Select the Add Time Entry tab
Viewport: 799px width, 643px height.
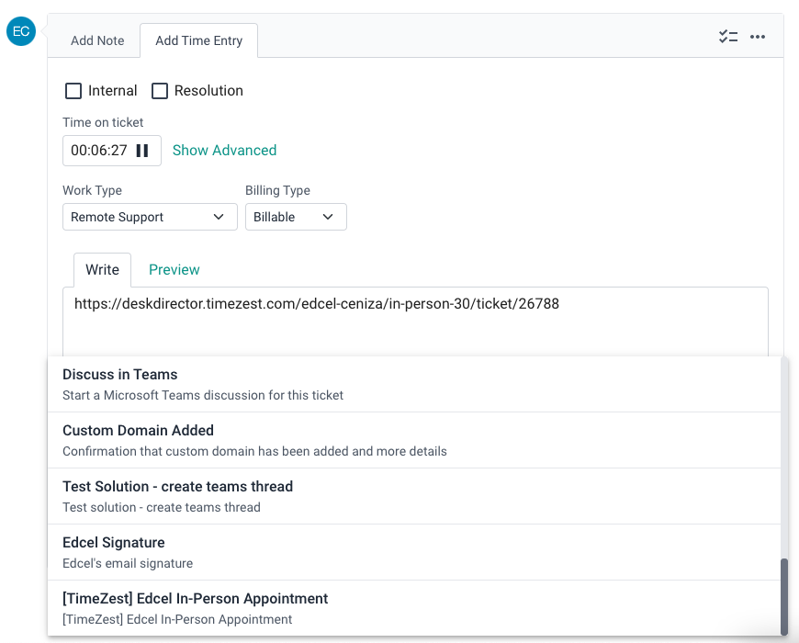198,40
